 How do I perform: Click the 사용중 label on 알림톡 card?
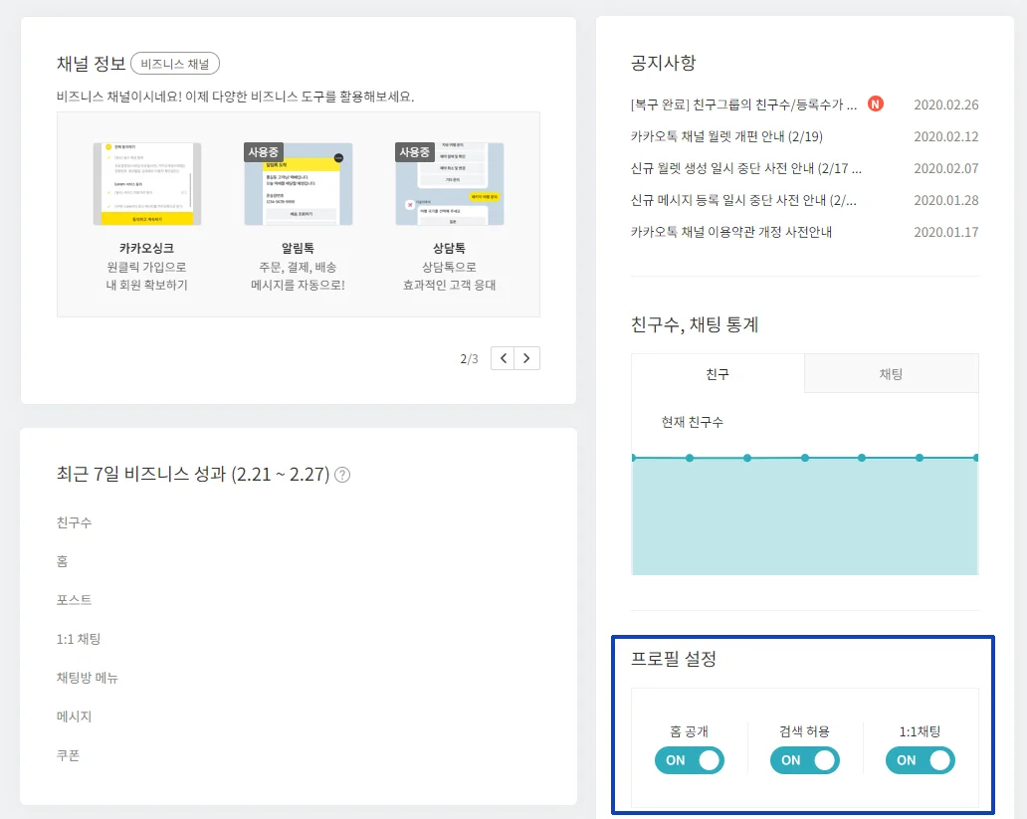(x=264, y=152)
